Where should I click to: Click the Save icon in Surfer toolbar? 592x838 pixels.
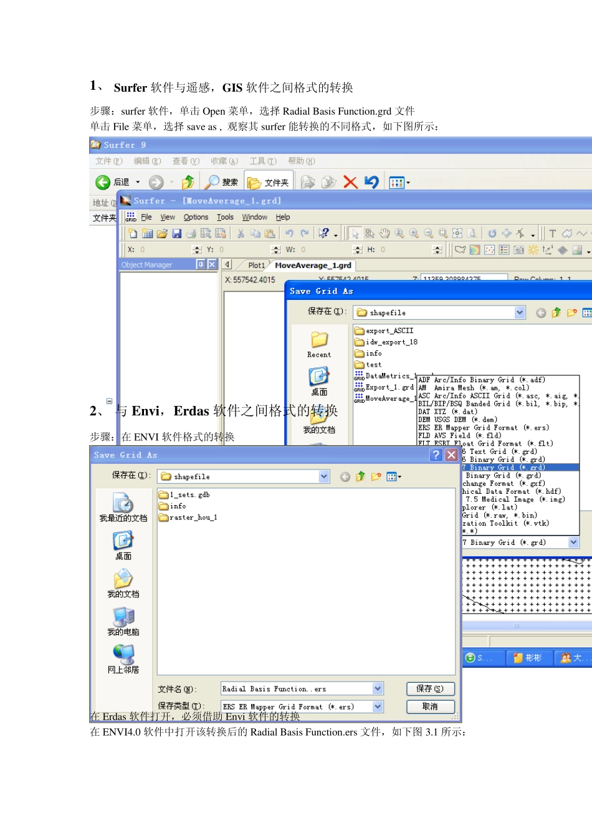pyautogui.click(x=177, y=233)
